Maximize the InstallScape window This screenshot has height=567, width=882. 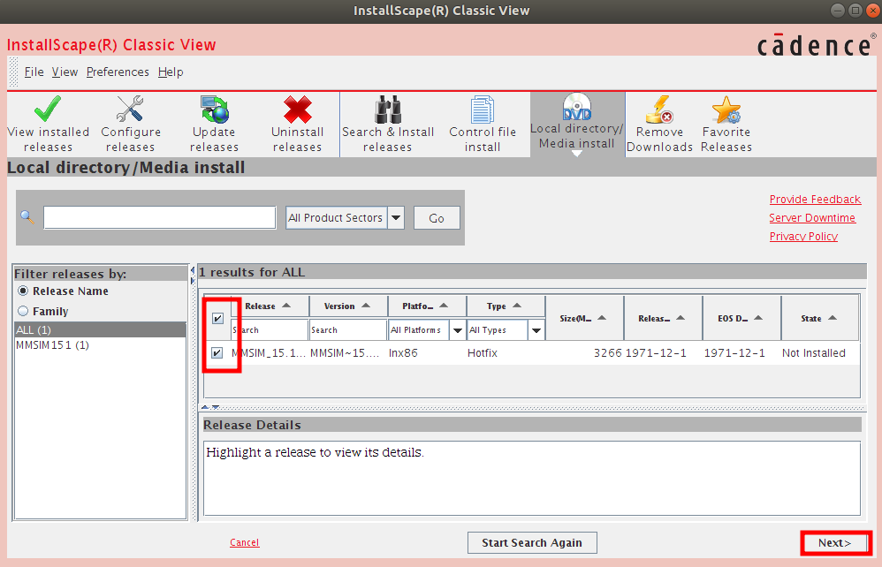point(855,11)
